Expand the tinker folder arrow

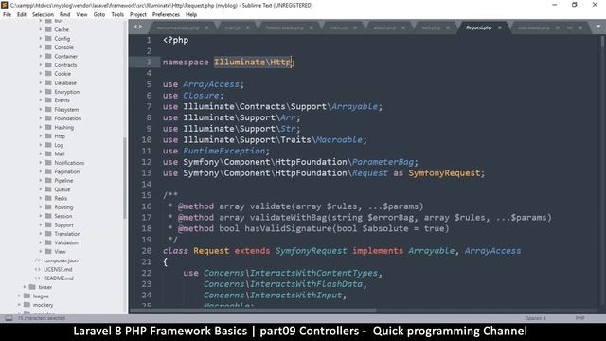(x=25, y=287)
